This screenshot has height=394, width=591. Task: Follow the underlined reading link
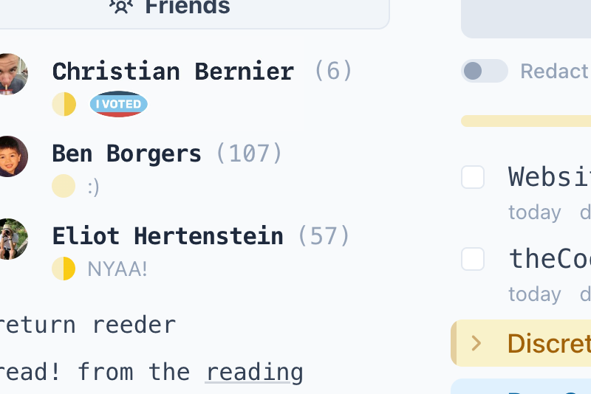[x=254, y=373]
